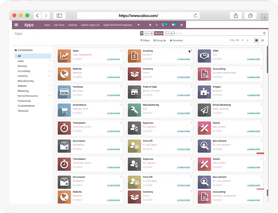Open the App Store menu item

[59, 25]
